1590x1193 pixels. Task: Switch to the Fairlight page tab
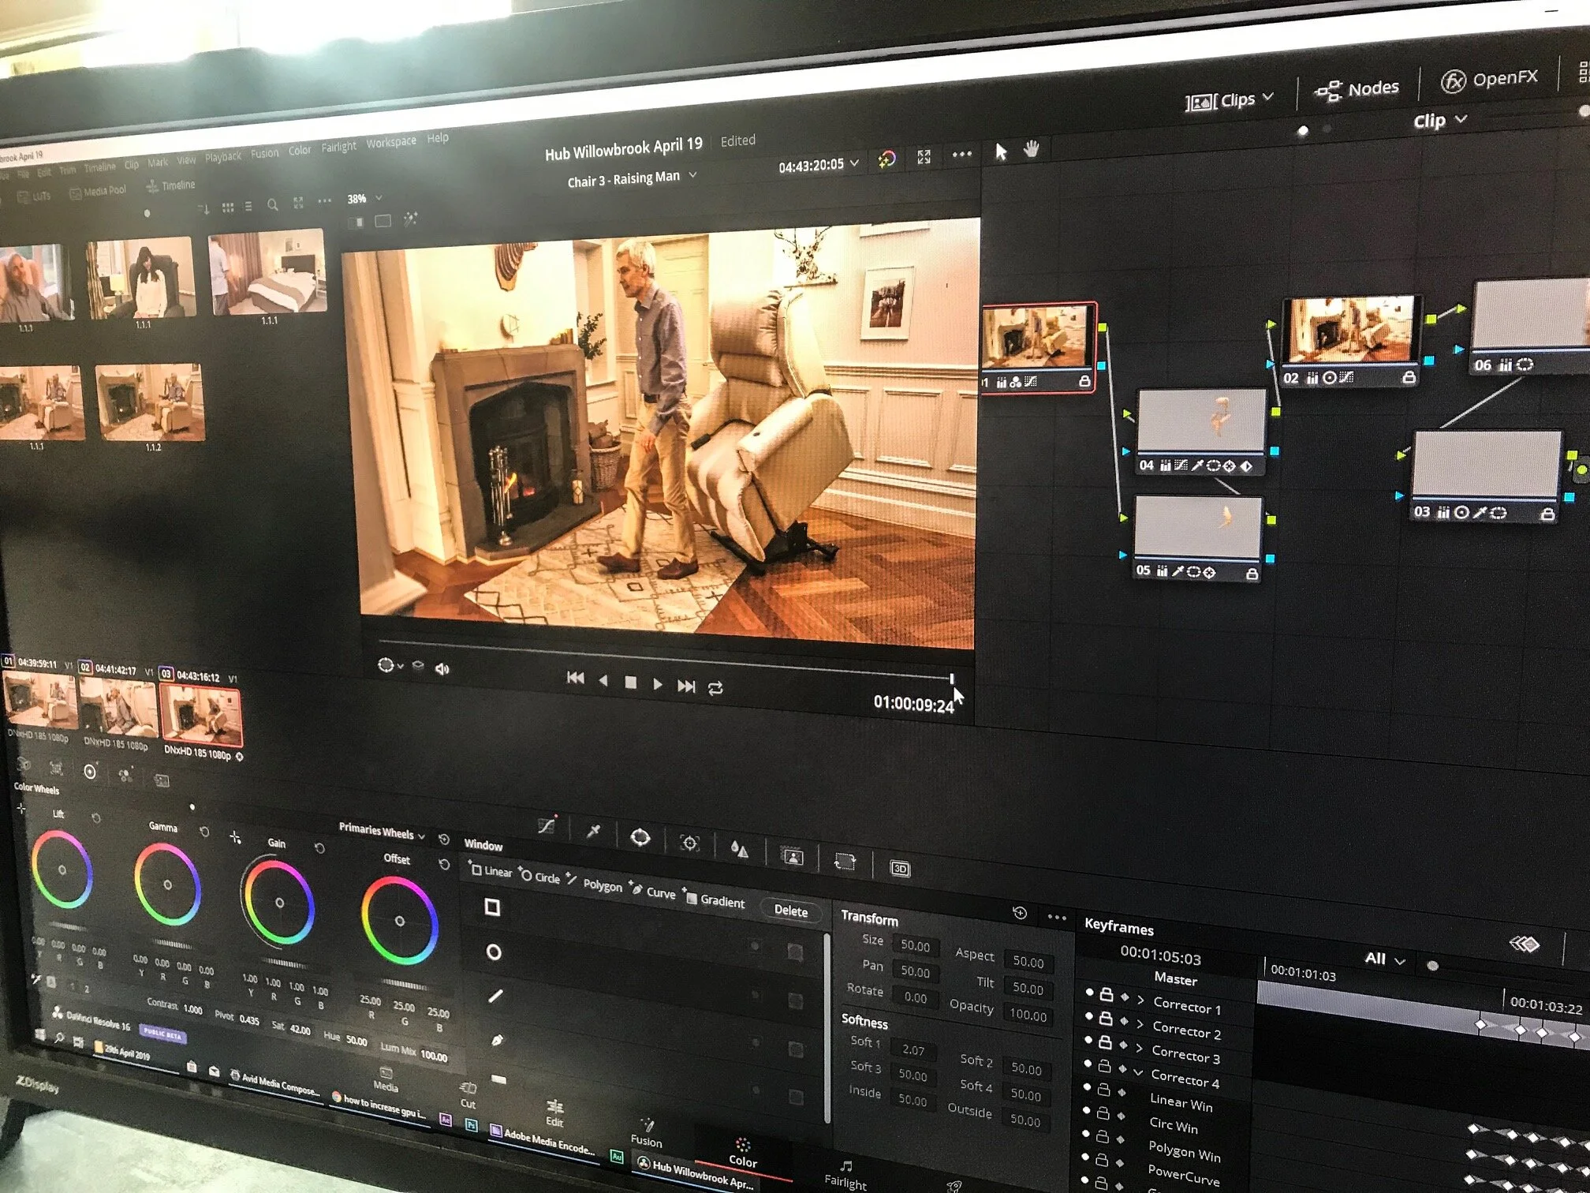point(845,1175)
